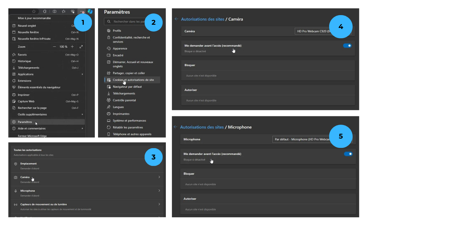Select Paramètres in the Edge menu
Screen dimensions: 450x225
(x=25, y=122)
